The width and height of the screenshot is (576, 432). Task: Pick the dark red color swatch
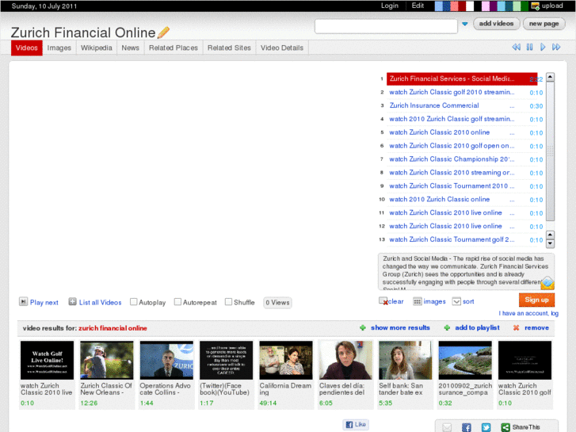tap(462, 6)
